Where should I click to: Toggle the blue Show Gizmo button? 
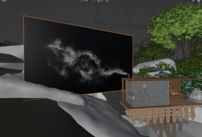pos(199,1)
